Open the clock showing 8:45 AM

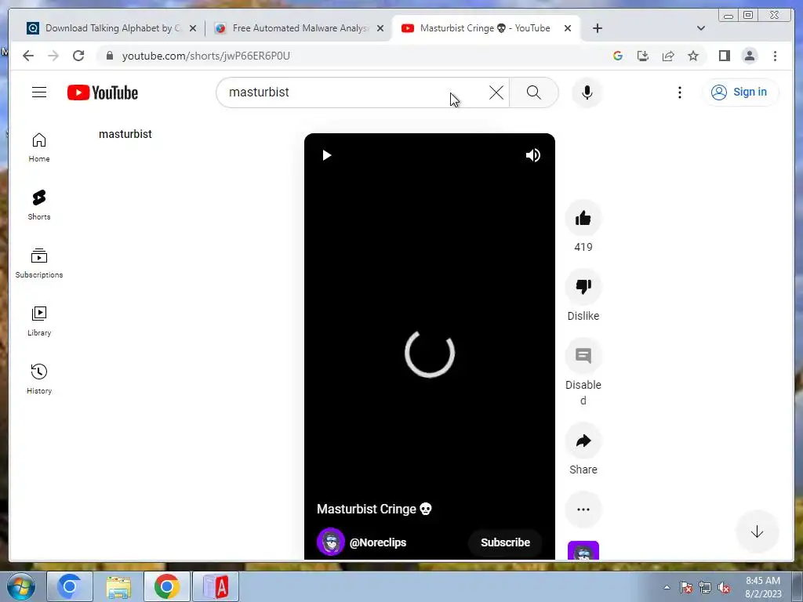click(x=763, y=587)
